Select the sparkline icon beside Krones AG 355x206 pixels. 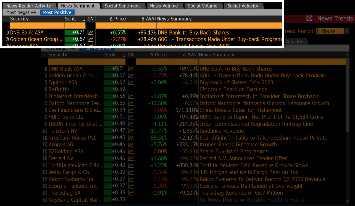(131, 145)
